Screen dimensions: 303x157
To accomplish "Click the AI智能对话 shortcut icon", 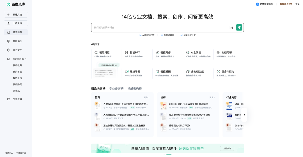I will coord(162,35).
